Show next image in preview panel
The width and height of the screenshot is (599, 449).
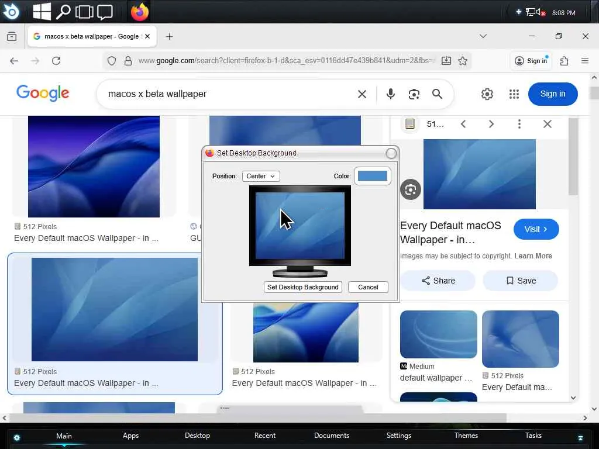[491, 124]
